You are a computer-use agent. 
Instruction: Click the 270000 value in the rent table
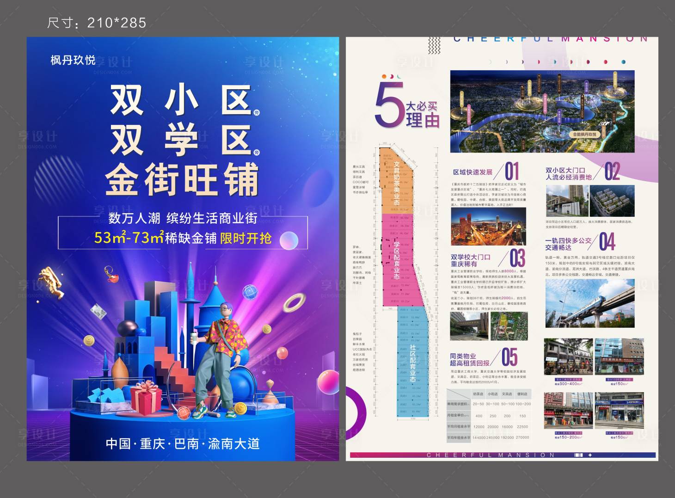[522, 437]
